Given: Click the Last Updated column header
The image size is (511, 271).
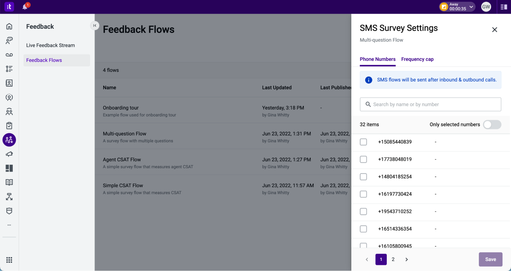Looking at the screenshot, I should pos(277,88).
